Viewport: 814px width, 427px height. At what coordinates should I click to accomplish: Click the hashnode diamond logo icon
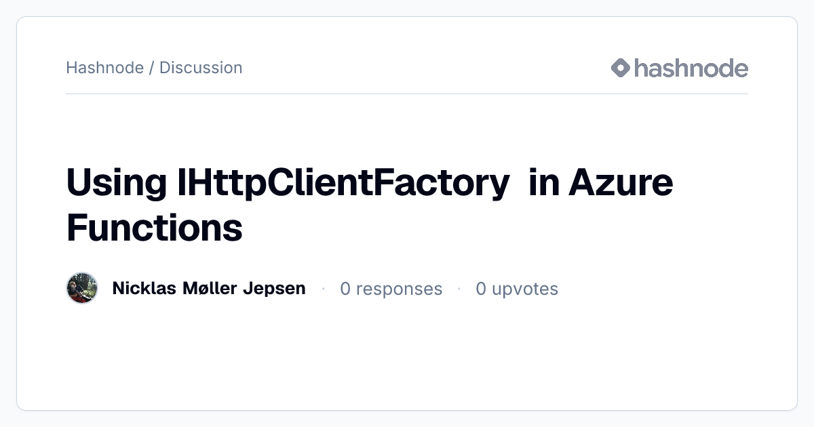click(x=621, y=68)
